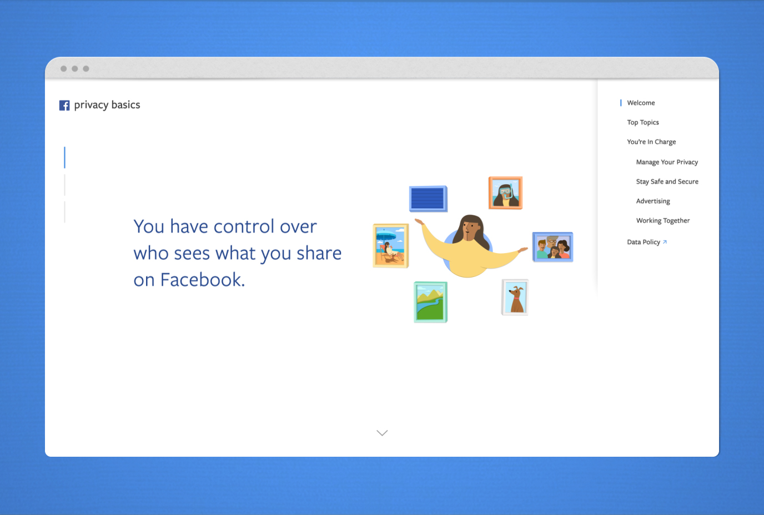Open the privacy basics home link
Viewport: 764px width, 515px height.
[x=107, y=105]
